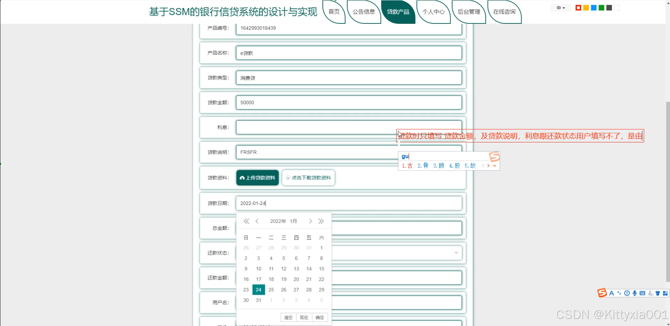The image size is (670, 326).
Task: Toggle Sogou Chinese/English mode letter A
Action: click(611, 293)
